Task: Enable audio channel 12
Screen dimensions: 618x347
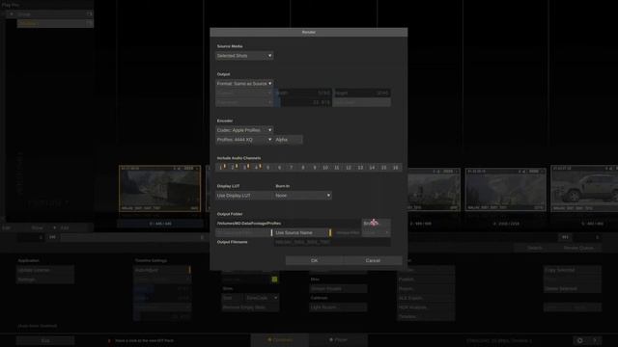Action: (x=349, y=168)
